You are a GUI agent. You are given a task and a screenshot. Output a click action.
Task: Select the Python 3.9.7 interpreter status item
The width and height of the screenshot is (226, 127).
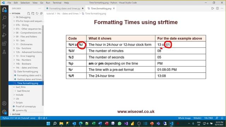click(x=19, y=118)
